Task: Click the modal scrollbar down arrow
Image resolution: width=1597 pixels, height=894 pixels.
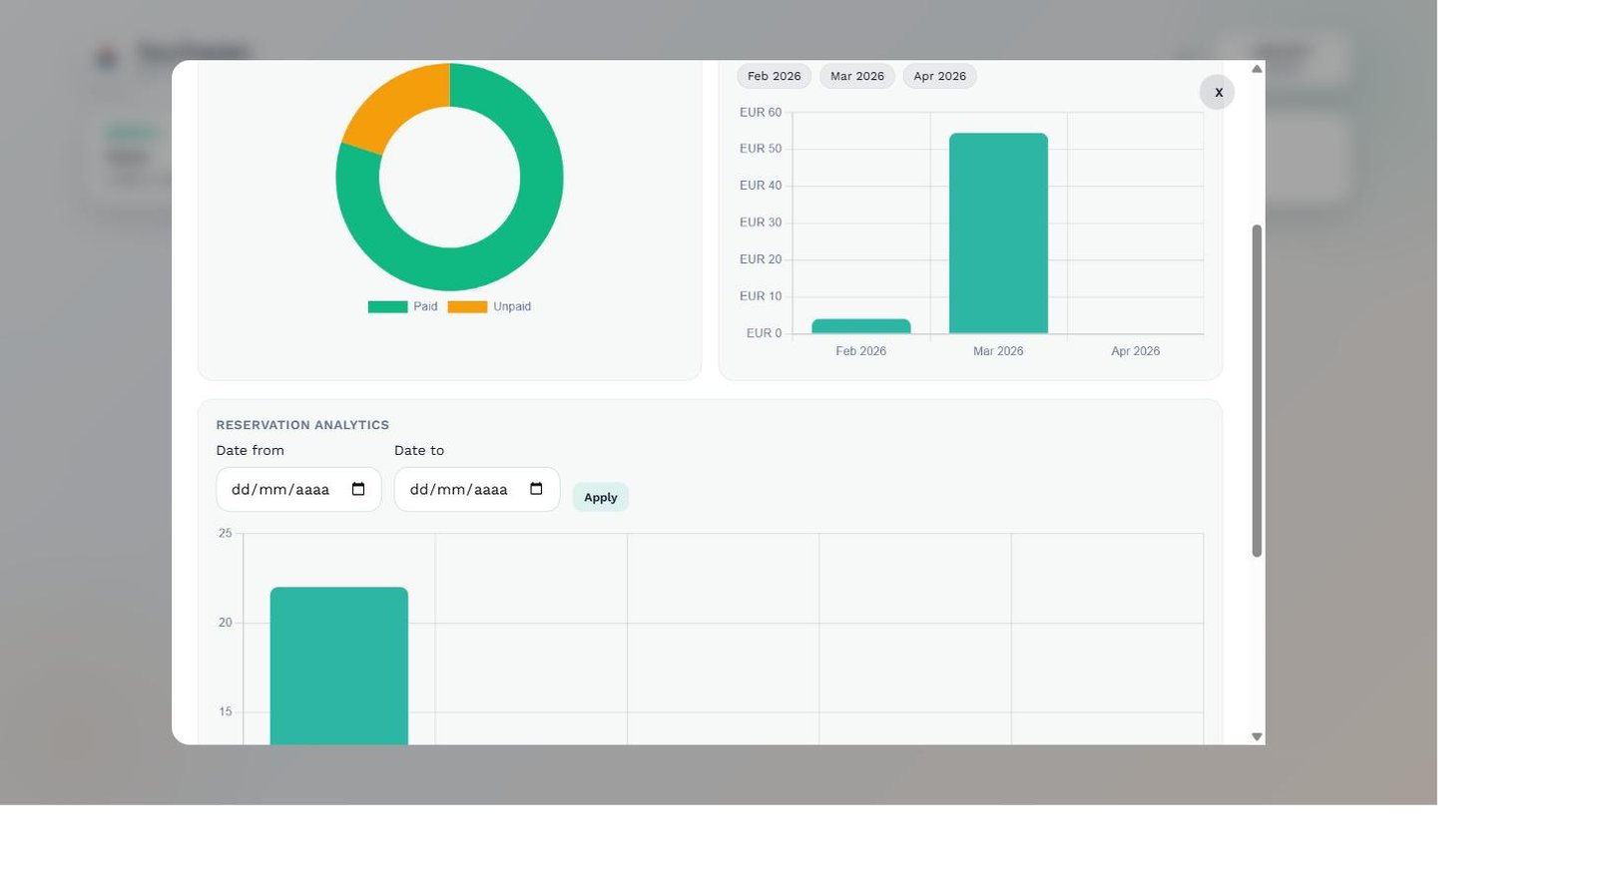Action: pyautogui.click(x=1257, y=736)
